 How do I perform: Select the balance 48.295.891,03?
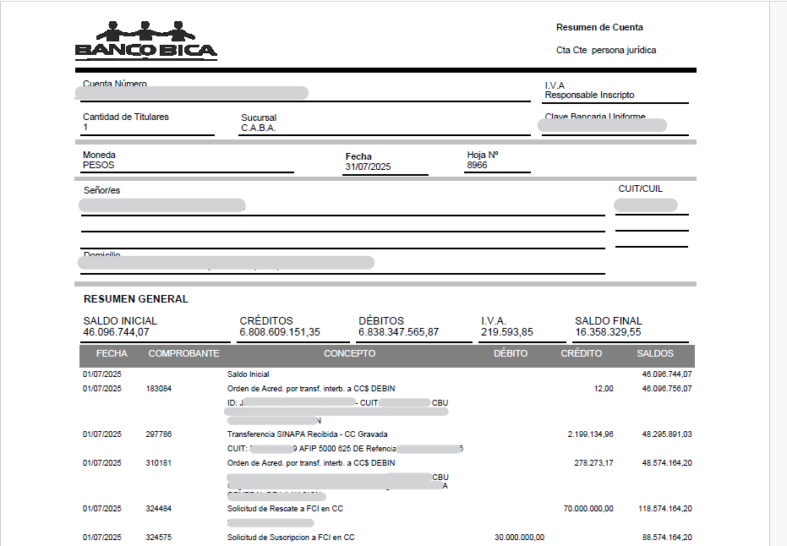(666, 434)
